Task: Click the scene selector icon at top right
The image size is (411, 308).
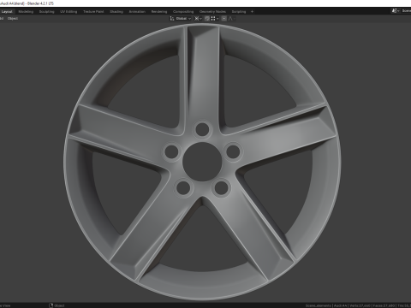Action: click(x=395, y=11)
